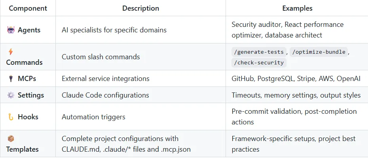Screen dimensions: 368x158
Task: Select the /optimize-bundle command code
Action: (x=319, y=52)
